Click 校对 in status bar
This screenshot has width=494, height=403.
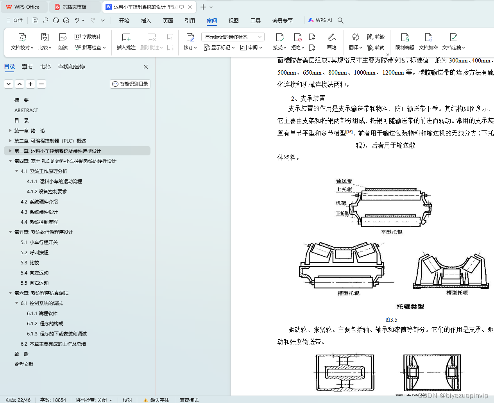click(127, 400)
